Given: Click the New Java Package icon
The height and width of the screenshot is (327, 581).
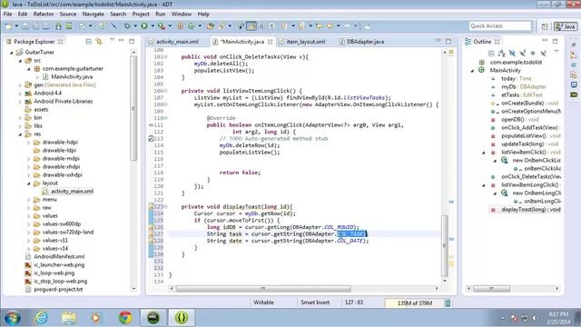Looking at the screenshot, I should (180, 26).
